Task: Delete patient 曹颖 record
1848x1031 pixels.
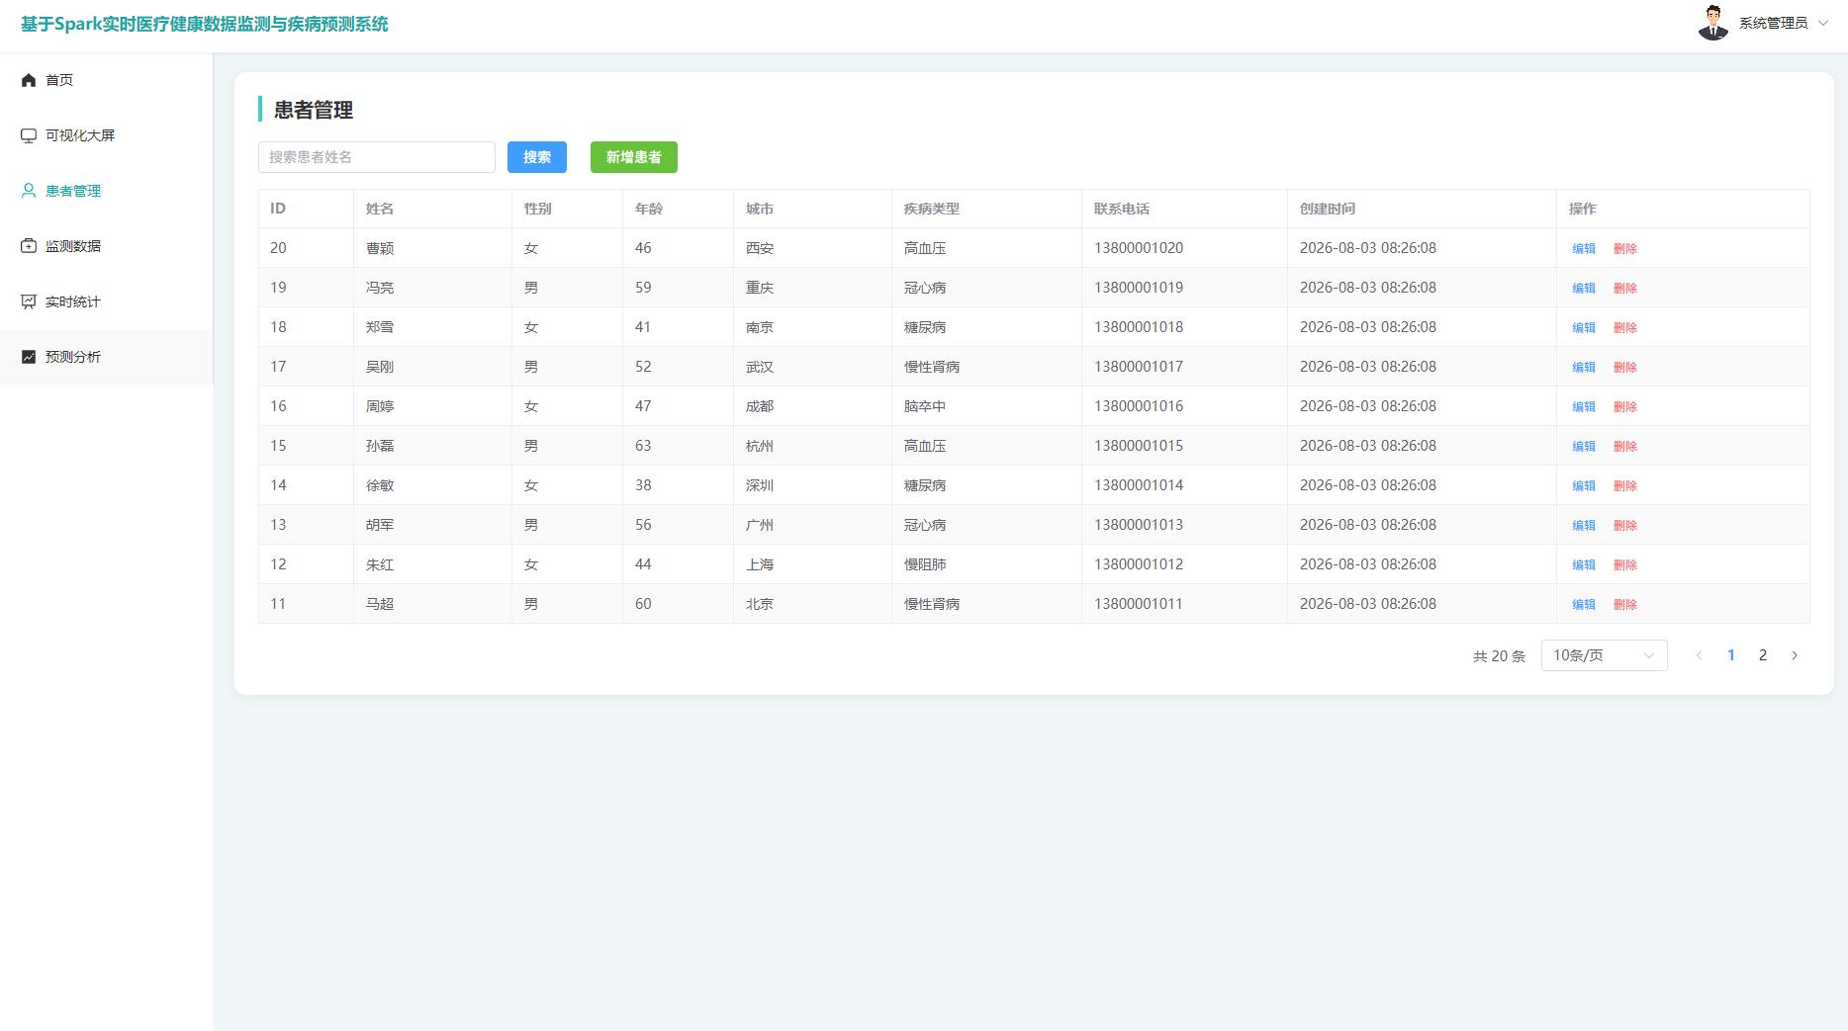Action: (1625, 249)
